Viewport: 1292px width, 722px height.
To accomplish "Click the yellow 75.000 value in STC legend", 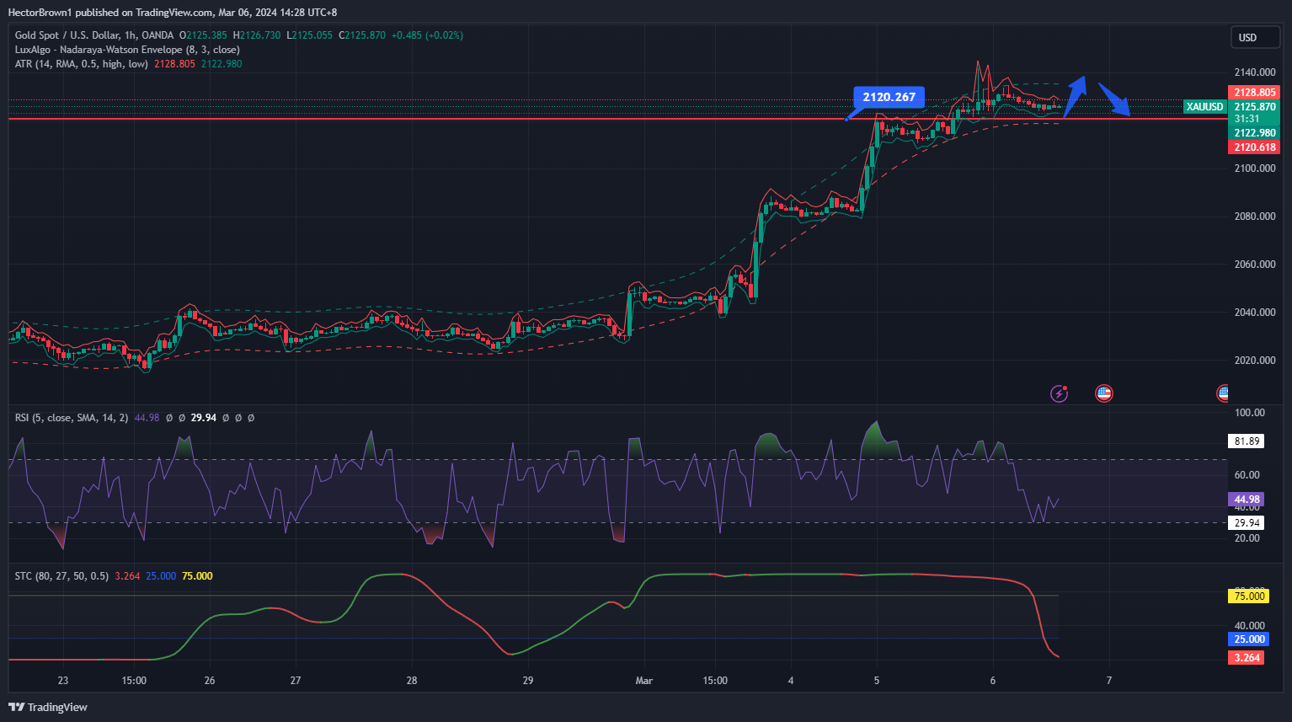I will pos(197,576).
